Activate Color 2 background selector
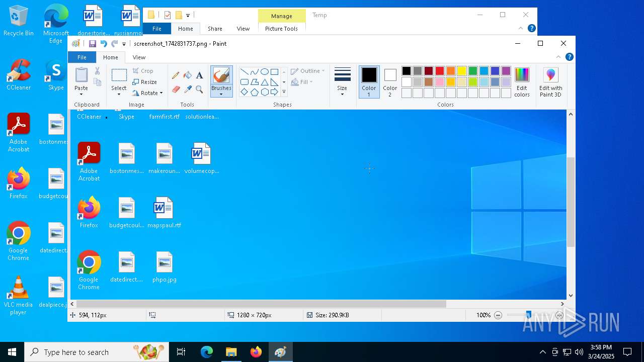Screen dimensions: 644x362 click(390, 81)
